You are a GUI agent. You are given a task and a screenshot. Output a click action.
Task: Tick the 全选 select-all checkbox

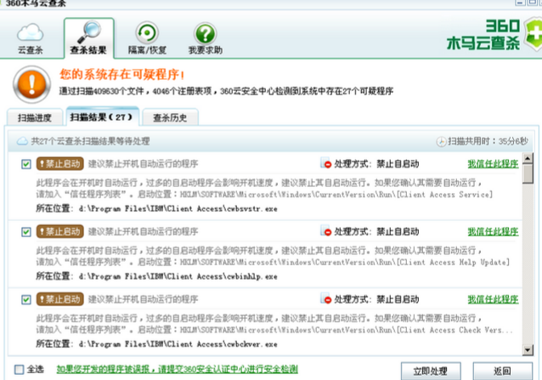click(20, 370)
